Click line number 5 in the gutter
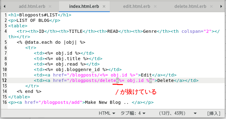Viewport: 226px width, 119px height. tap(5, 42)
